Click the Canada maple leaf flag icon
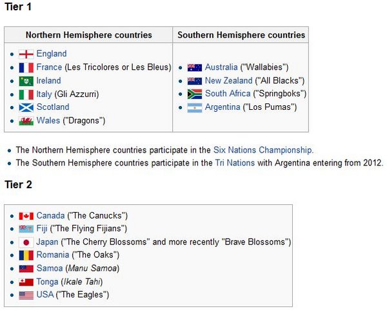This screenshot has height=318, width=387. click(x=26, y=216)
